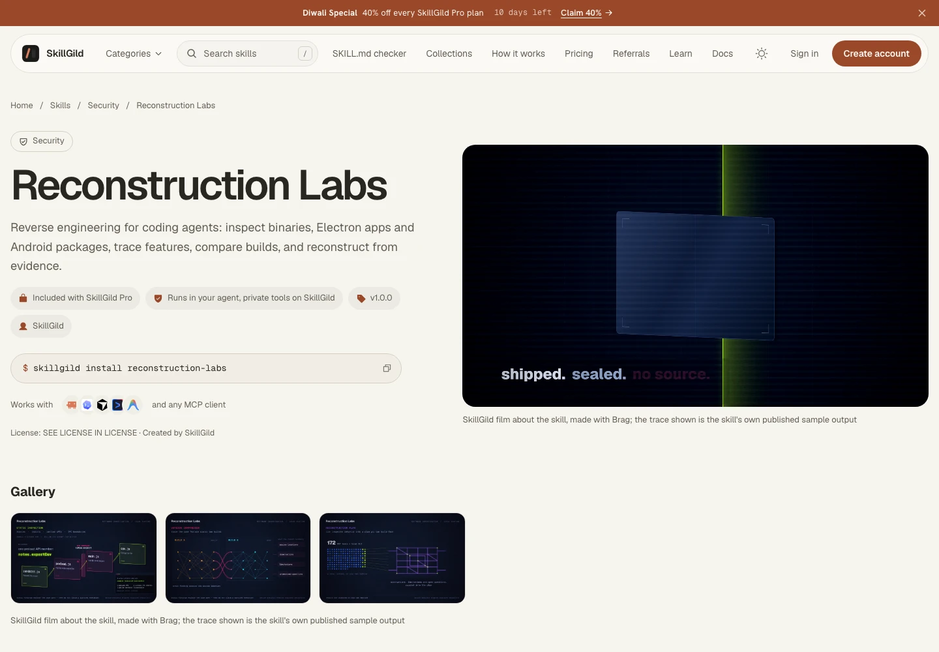Select the skillgild install reconstruction-labs command text

pyautogui.click(x=130, y=368)
